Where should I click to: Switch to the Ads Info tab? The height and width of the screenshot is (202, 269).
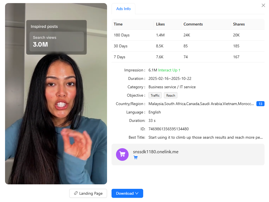tap(123, 9)
